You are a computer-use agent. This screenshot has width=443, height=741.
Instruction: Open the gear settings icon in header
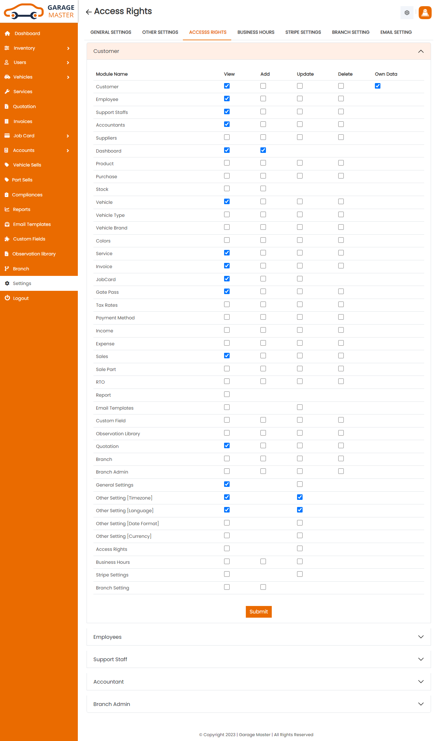coord(407,13)
